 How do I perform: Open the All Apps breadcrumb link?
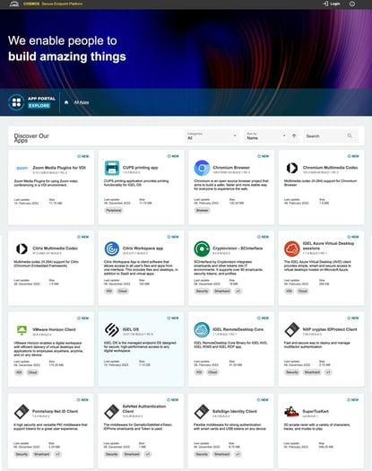[82, 102]
